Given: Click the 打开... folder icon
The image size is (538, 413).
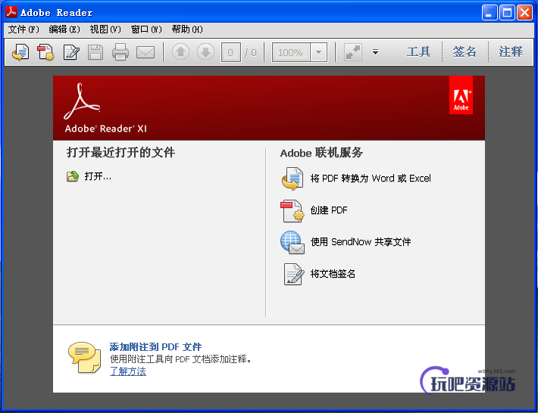Looking at the screenshot, I should (x=73, y=176).
